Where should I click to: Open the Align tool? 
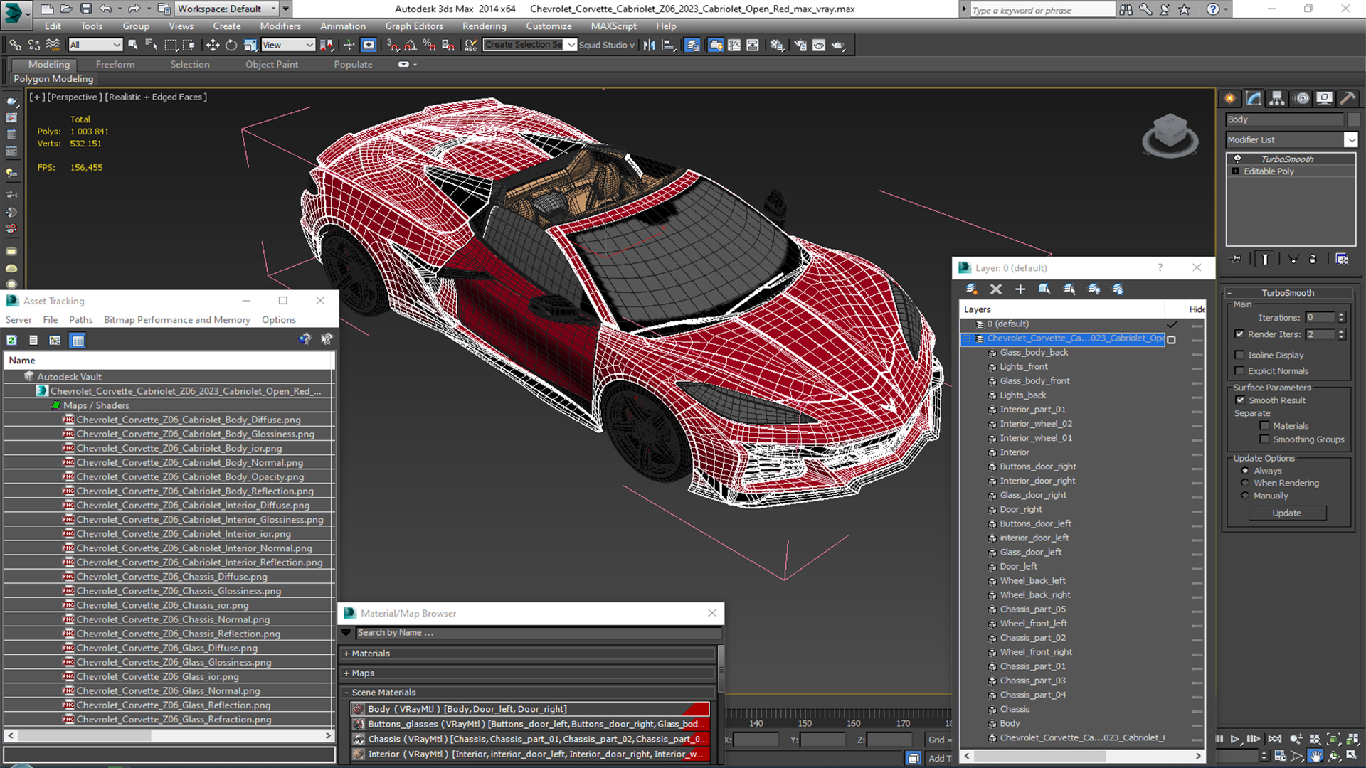[x=668, y=45]
